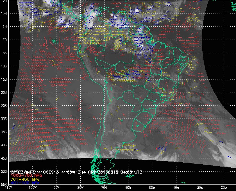Select the GOES13 satellite name in the caption
Viewport: 236px width, 191px height.
pos(51,172)
